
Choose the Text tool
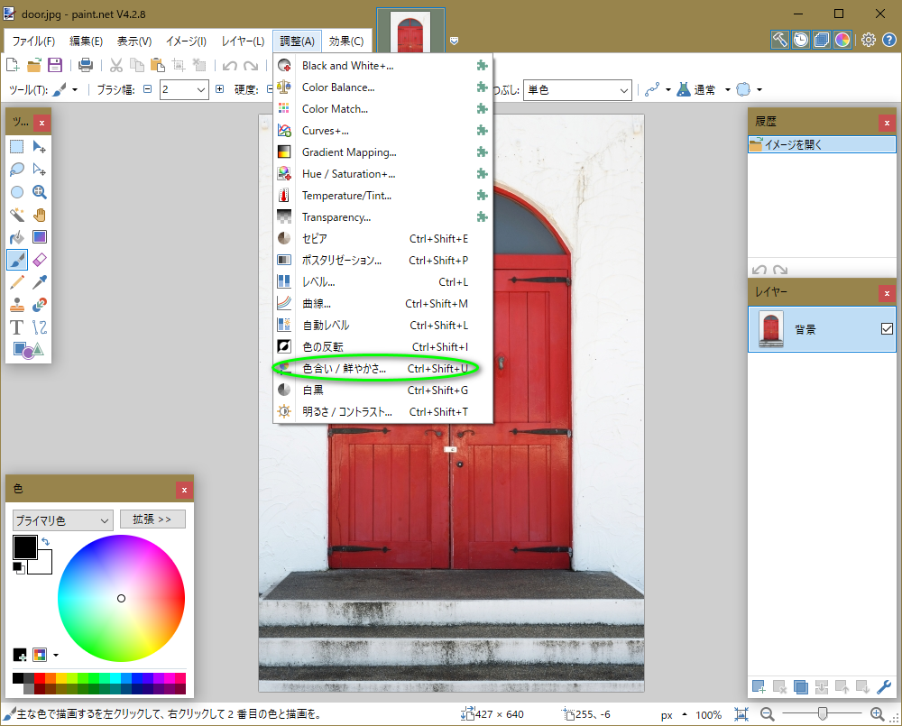point(17,327)
